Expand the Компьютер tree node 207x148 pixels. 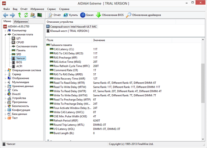click(6, 31)
